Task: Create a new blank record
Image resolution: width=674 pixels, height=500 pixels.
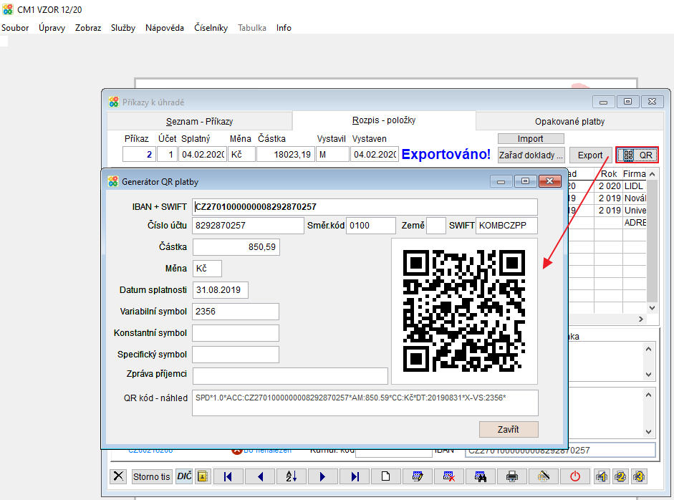Action: click(x=386, y=476)
